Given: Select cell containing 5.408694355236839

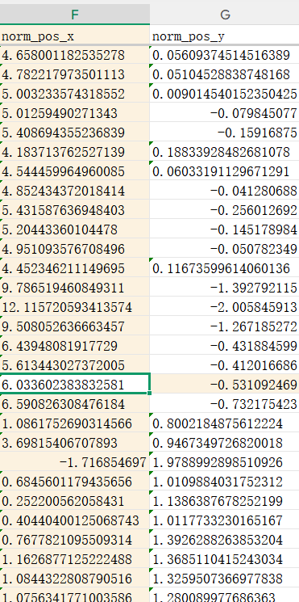Looking at the screenshot, I should pyautogui.click(x=75, y=132).
